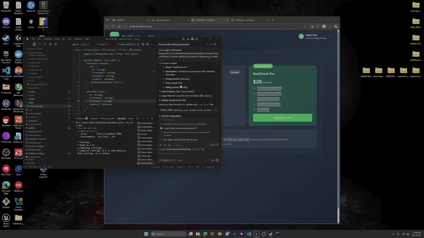
Task: Close the next-auth.d.ts editor tab
Action: (x=138, y=44)
